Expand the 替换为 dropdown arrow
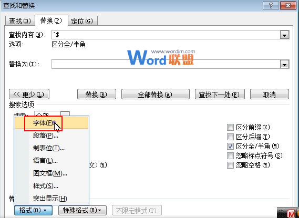299x218 pixels. [284, 65]
